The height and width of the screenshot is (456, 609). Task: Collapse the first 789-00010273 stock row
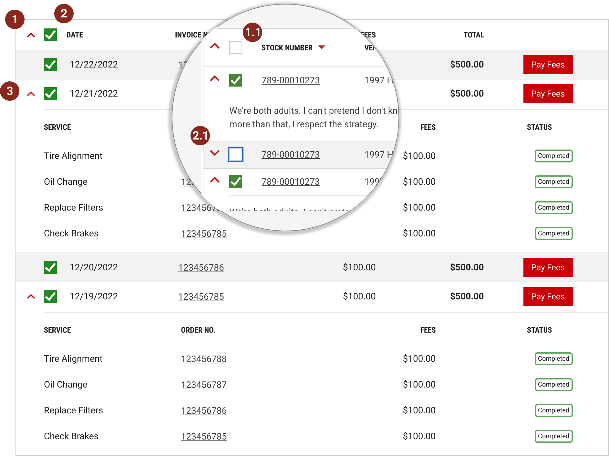tap(215, 78)
